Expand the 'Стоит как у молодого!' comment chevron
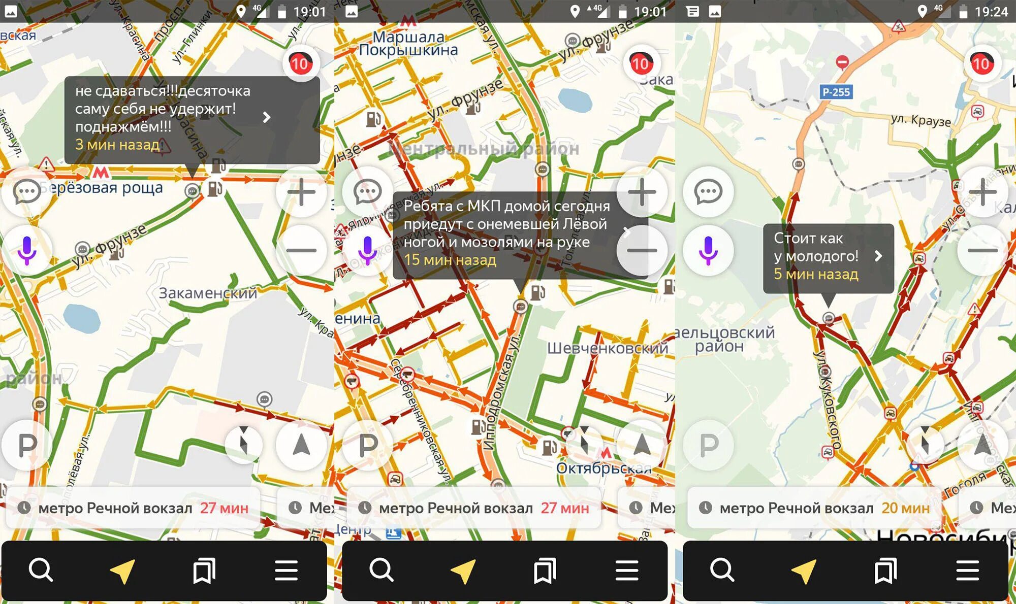Screen dimensions: 1016x604 click(x=878, y=256)
